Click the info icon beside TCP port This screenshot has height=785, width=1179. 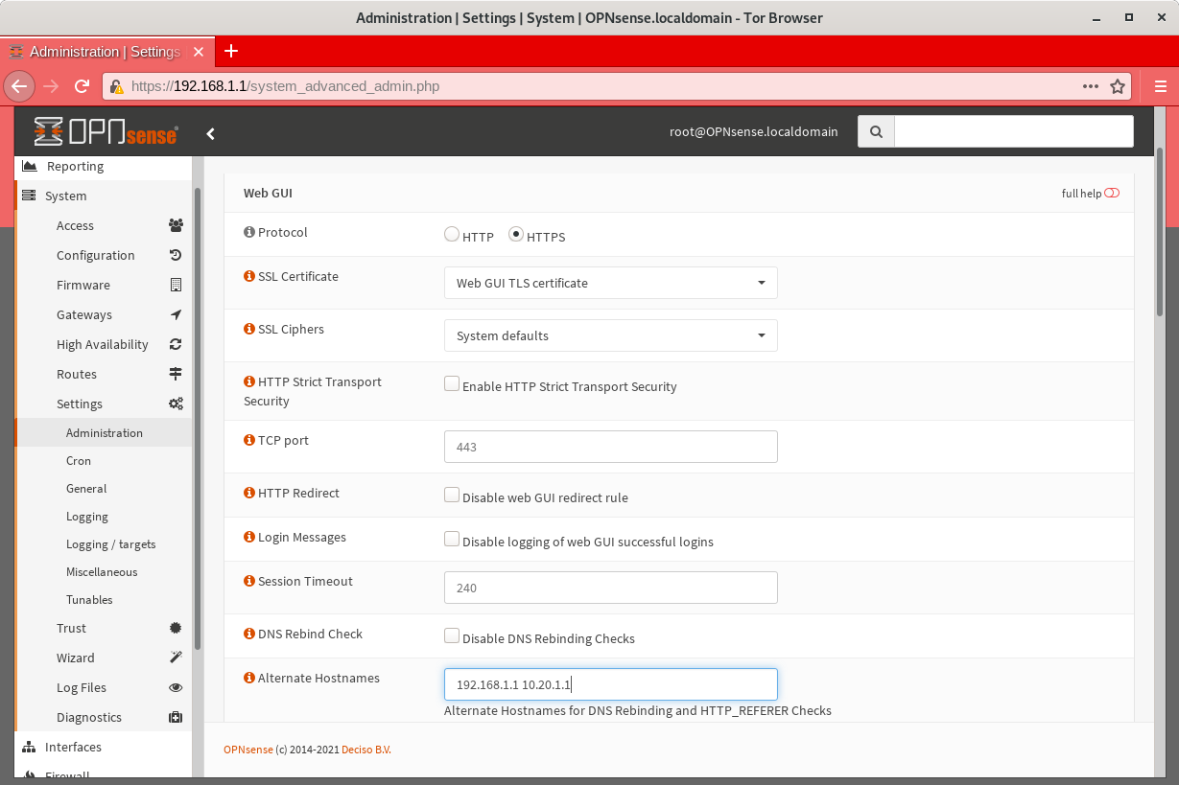pos(248,440)
